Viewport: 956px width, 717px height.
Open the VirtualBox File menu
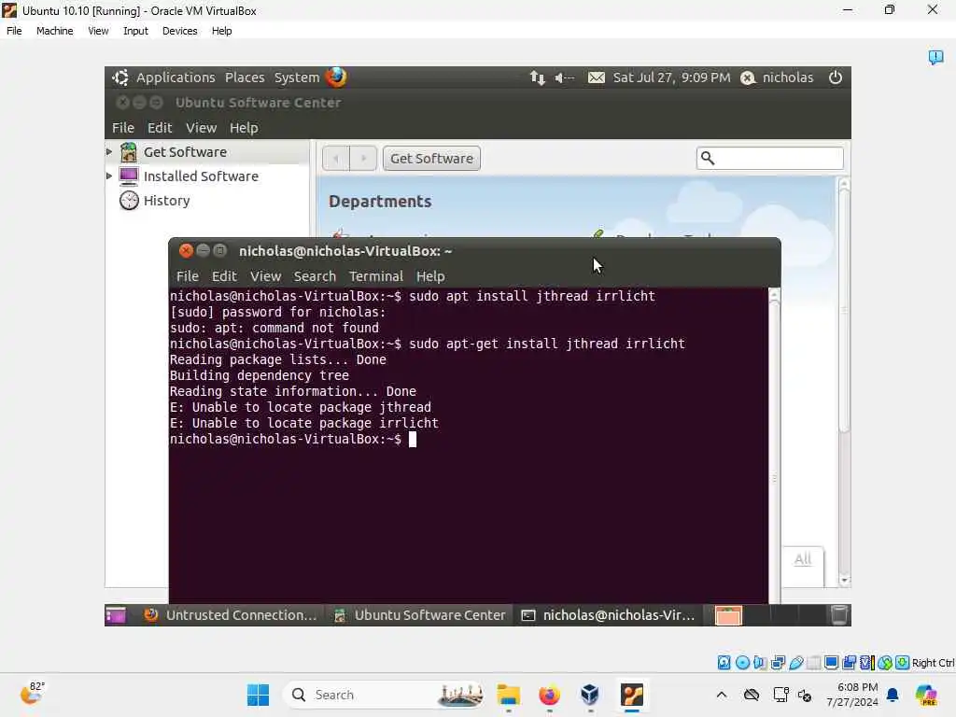pos(14,31)
